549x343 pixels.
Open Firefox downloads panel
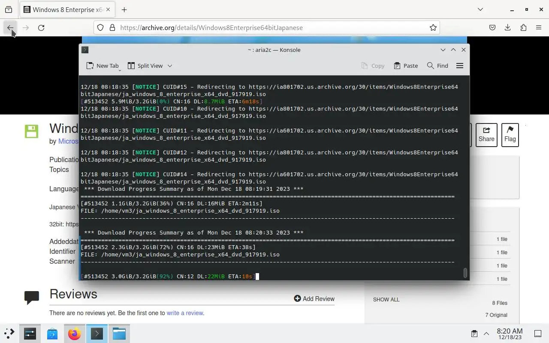click(508, 27)
